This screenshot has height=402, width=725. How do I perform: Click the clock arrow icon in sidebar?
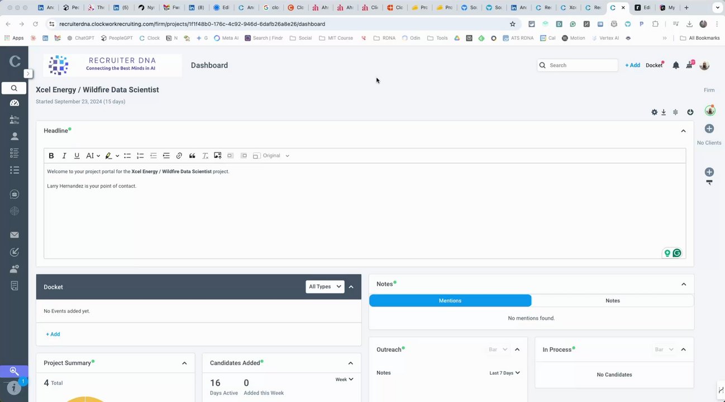point(15,252)
